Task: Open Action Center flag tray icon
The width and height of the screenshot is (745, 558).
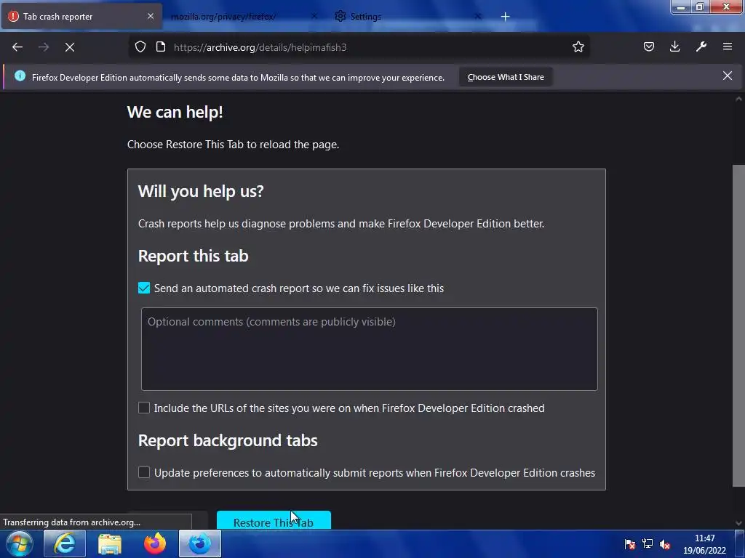Action: pyautogui.click(x=630, y=543)
